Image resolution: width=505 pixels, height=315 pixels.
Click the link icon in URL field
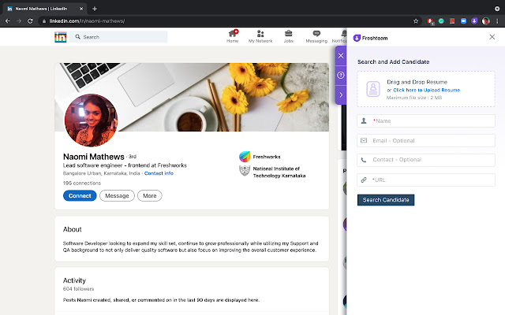364,180
